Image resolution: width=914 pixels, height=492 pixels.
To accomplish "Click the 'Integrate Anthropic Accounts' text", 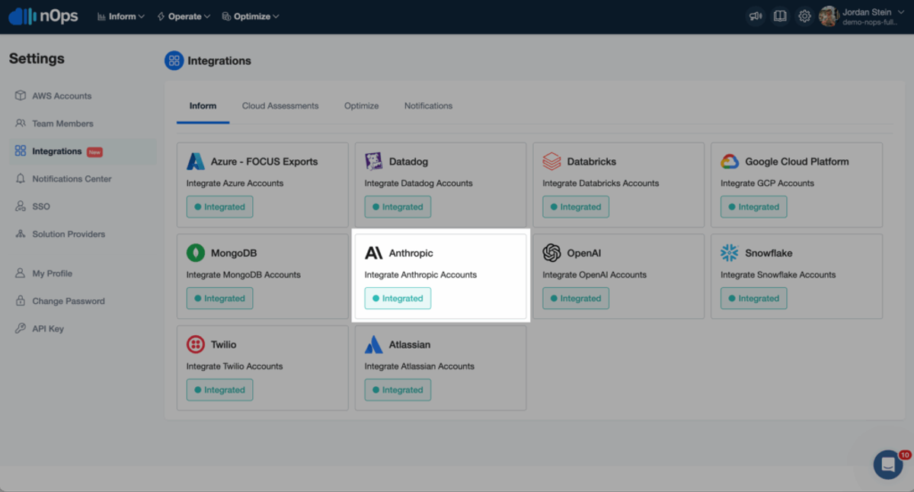I will point(420,275).
